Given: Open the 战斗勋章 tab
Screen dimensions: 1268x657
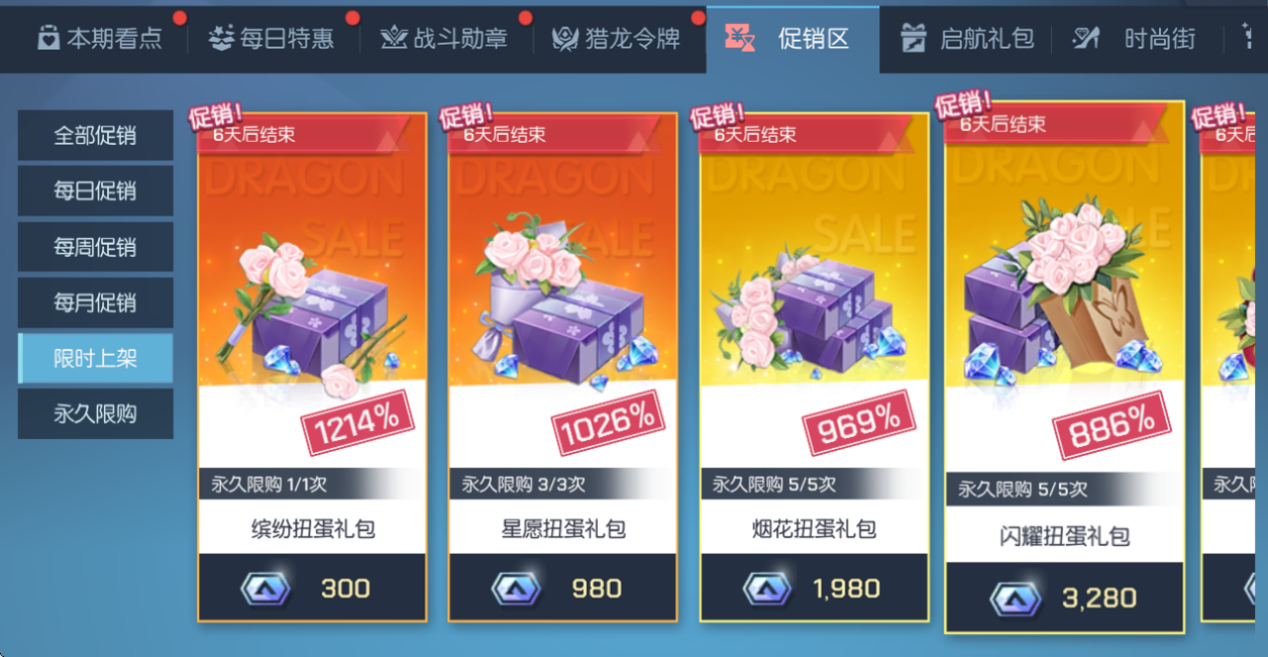Looking at the screenshot, I should (444, 39).
